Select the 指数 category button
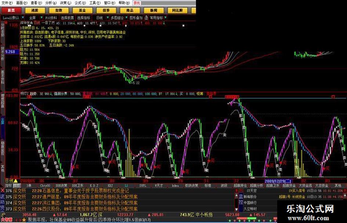 (x=59, y=10)
